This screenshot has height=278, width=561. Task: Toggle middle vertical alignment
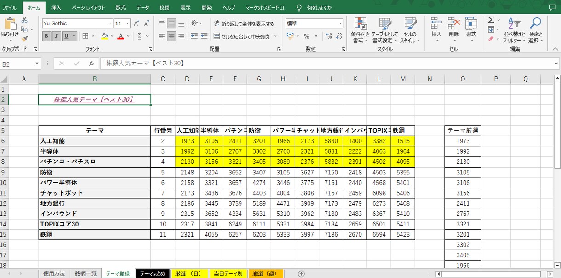171,23
